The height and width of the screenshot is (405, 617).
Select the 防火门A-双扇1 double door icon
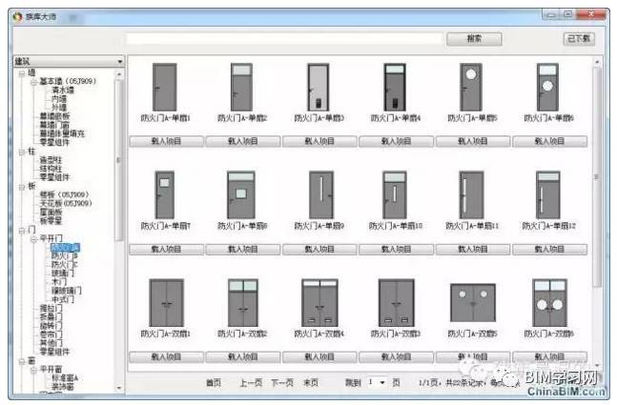pos(165,303)
